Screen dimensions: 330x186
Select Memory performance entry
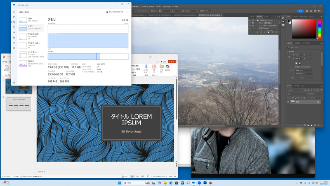tap(31, 28)
